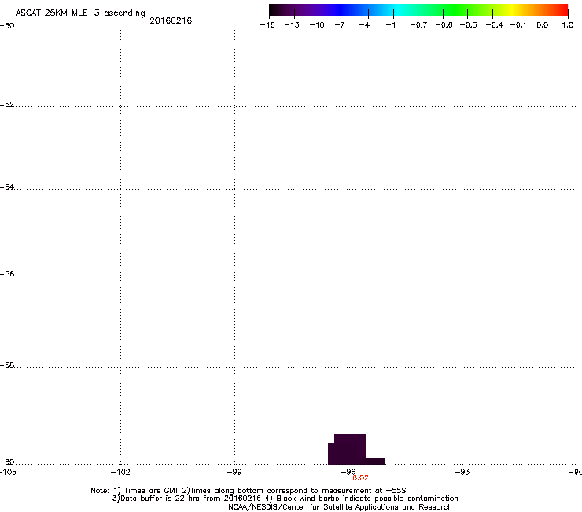Screen dimensions: 582x512
Task: Click the -1 label on the color scale
Action: pos(391,25)
